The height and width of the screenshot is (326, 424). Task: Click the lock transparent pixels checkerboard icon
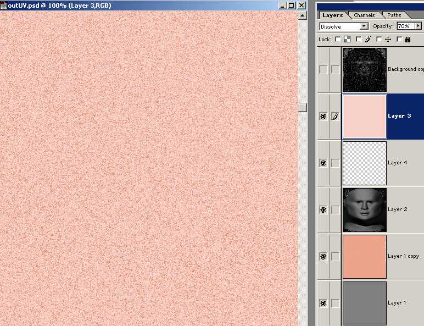point(348,40)
